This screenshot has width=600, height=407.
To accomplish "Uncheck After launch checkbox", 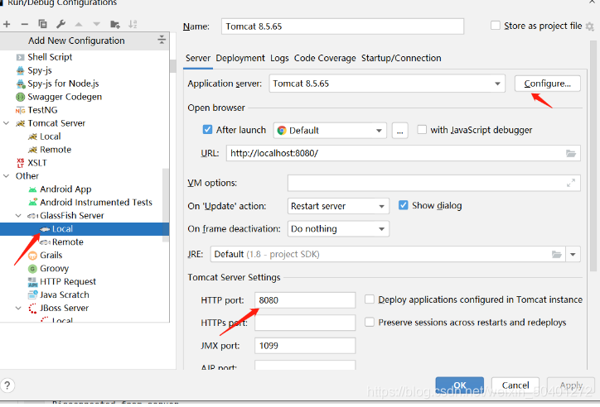I will pos(207,130).
